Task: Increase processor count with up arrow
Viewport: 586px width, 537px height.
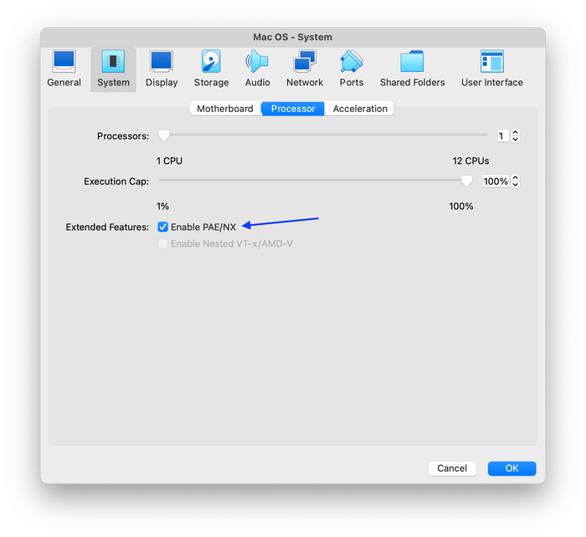Action: (516, 132)
